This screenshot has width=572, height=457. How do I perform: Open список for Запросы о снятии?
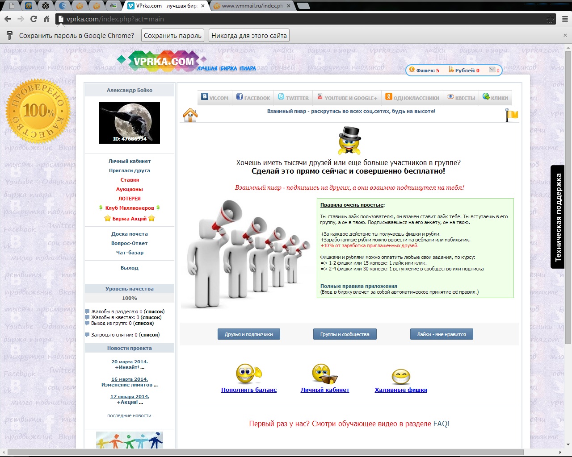click(149, 335)
